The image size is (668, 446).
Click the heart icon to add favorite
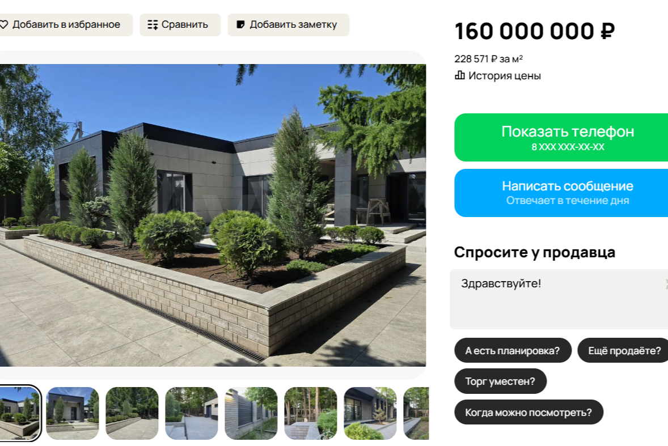point(4,25)
